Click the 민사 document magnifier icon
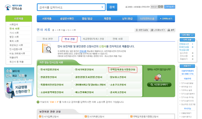 pos(47,48)
